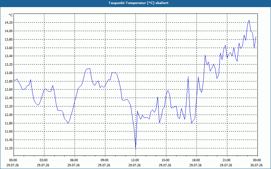Viewport: 271px width, 169px height.
Task: Select the 11,60 y-axis value
Action: coord(9,131)
